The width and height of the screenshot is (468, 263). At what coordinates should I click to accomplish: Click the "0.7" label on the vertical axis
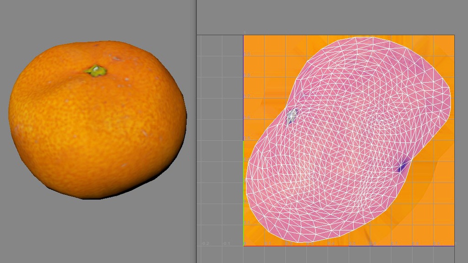[247, 96]
